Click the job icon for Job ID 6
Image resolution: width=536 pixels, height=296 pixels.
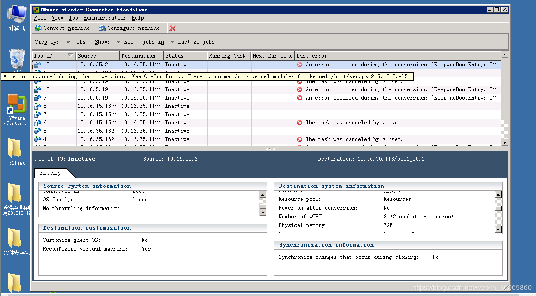point(37,123)
